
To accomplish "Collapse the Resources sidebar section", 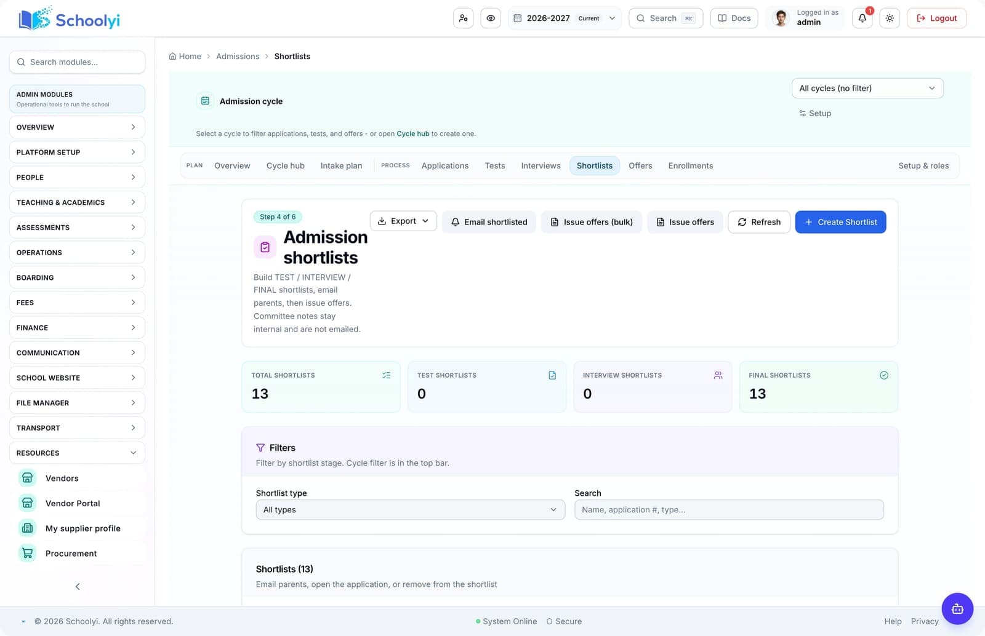I will 77,453.
